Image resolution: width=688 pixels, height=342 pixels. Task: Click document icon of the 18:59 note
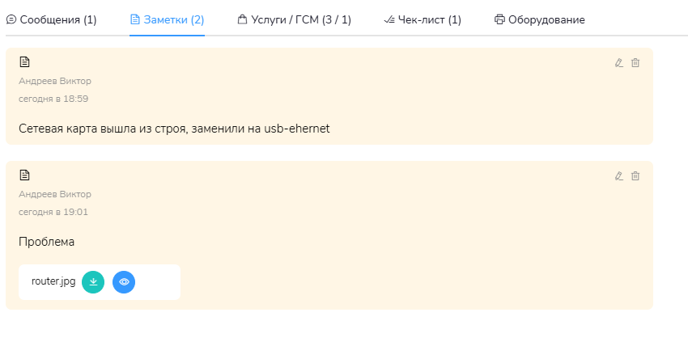click(24, 61)
